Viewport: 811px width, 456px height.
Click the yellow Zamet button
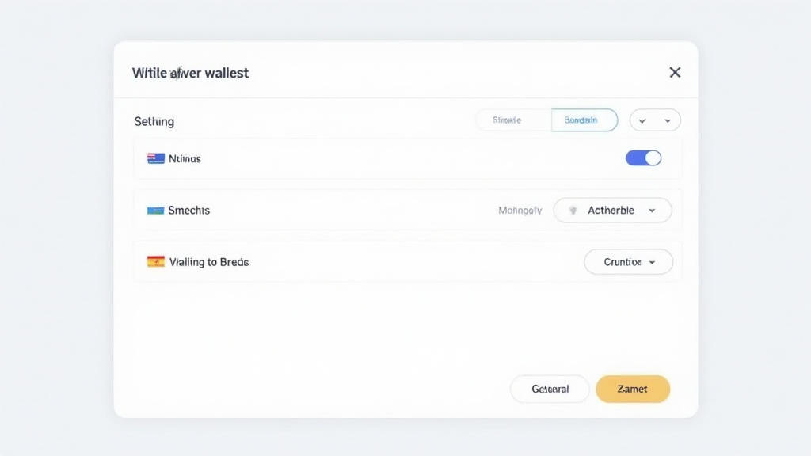632,389
